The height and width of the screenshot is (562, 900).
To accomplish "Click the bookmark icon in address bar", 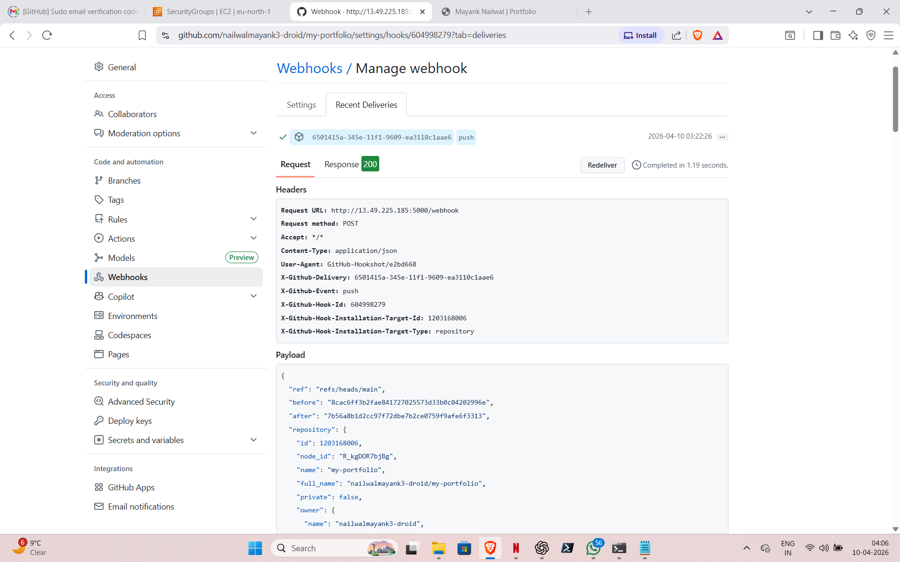I will [x=142, y=35].
